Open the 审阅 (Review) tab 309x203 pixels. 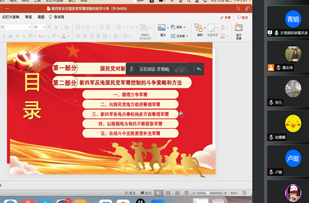(x=29, y=17)
